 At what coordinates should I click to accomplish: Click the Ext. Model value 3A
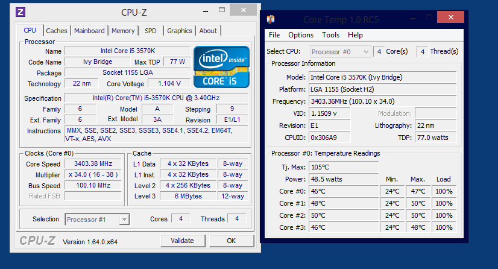coord(157,119)
